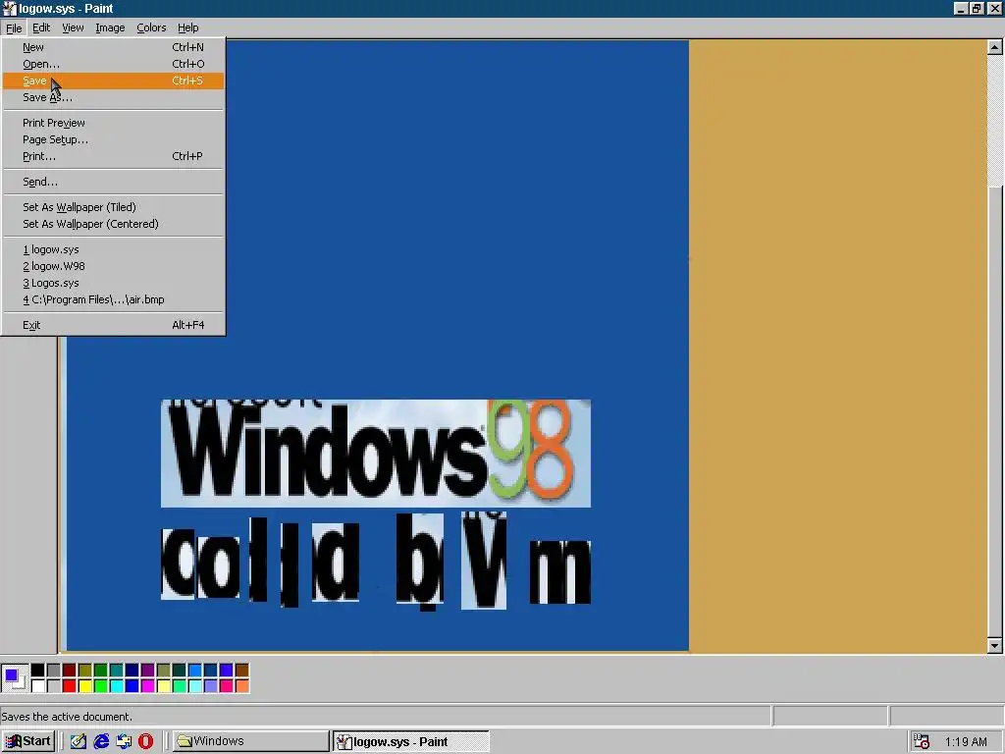The image size is (1005, 754).
Task: Pick the bright lime green swatch
Action: 101,686
